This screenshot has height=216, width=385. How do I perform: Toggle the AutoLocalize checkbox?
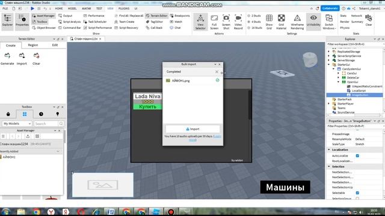[357, 156]
